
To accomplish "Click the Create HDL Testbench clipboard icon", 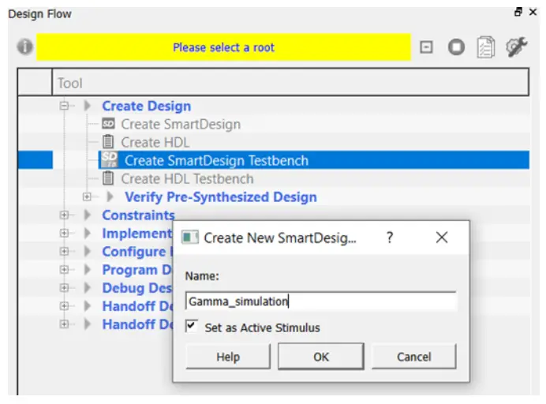I will click(x=109, y=178).
